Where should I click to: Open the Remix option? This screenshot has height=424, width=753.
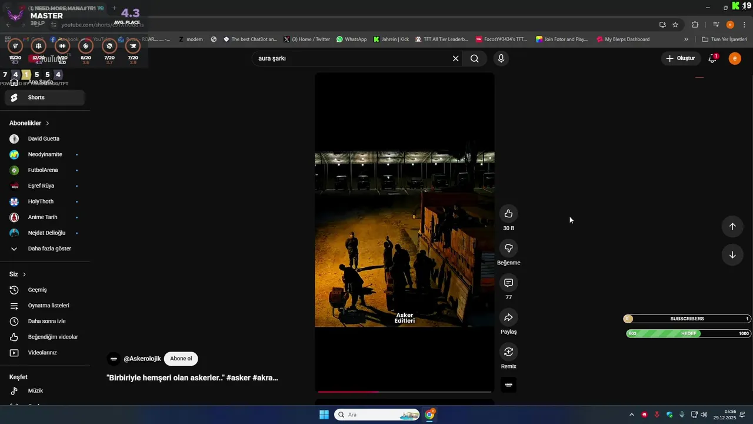tap(508, 352)
